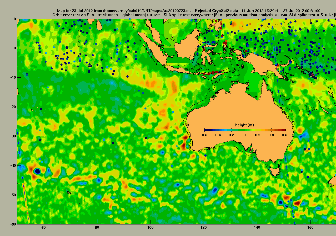Click the longitude axis label '60'
Image resolution: width=336 pixels, height=236 pixels.
(x=44, y=228)
